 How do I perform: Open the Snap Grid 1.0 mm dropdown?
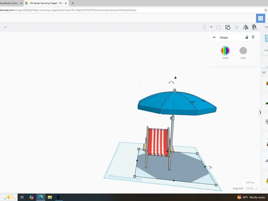251,188
